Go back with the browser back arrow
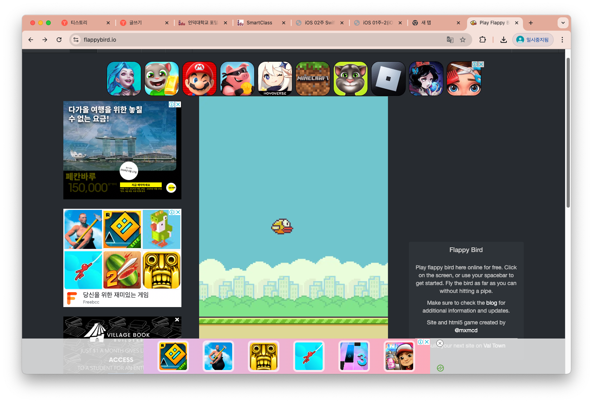 (x=31, y=40)
